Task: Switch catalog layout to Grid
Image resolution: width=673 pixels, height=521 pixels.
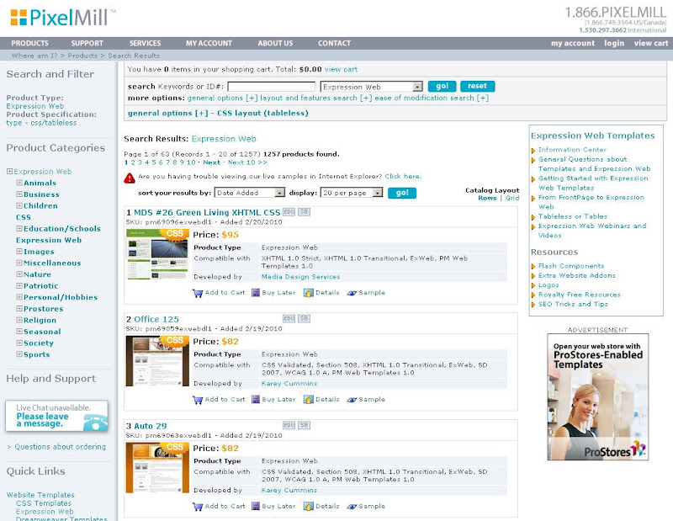Action: 512,198
